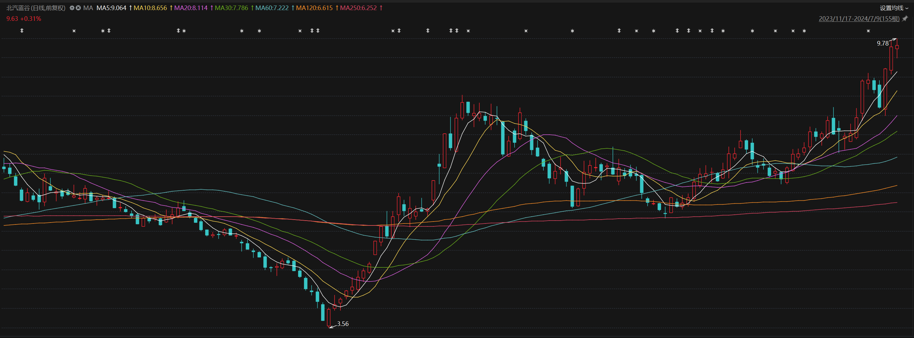Toggle the magenta MA20:8.114 line label

(190, 8)
